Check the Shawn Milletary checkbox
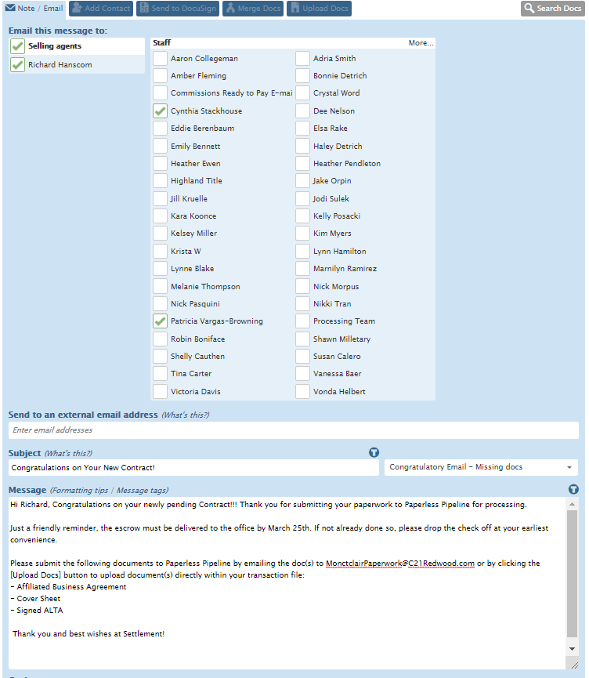The height and width of the screenshot is (678, 589). tap(302, 339)
